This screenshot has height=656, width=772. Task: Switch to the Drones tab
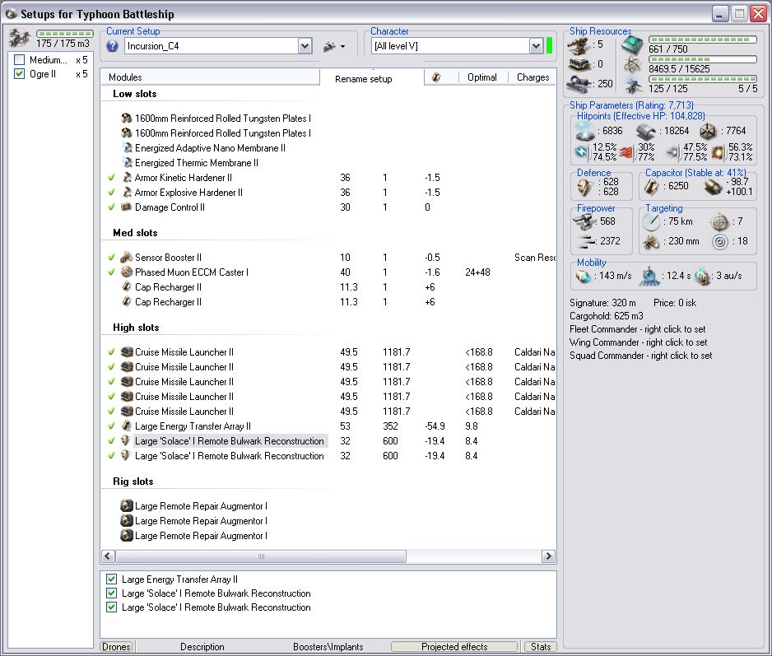coord(116,647)
